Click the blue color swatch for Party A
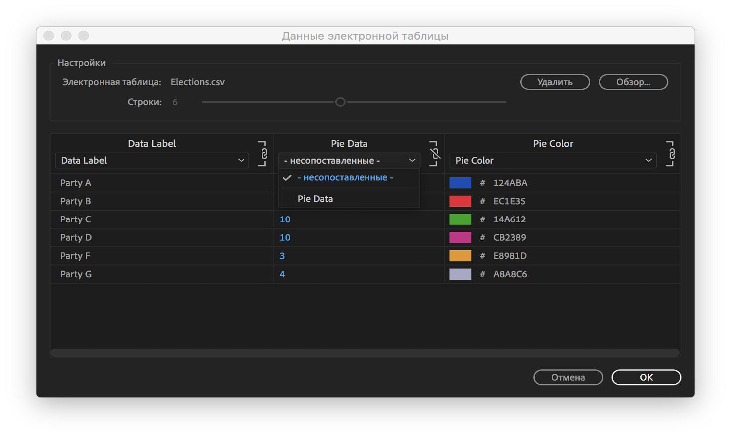731x437 pixels. [460, 183]
